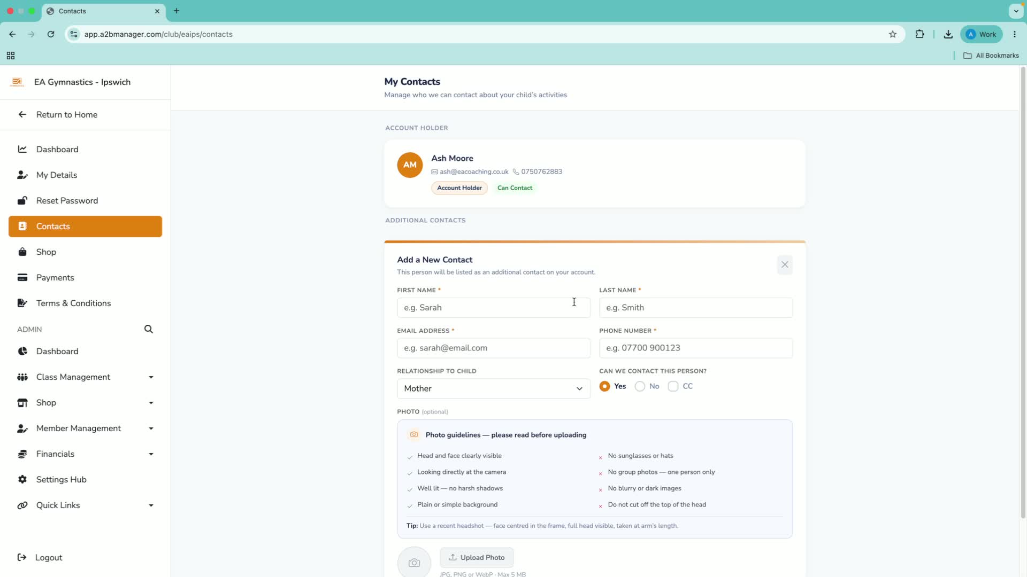Click the admin search magnifier icon

point(149,329)
